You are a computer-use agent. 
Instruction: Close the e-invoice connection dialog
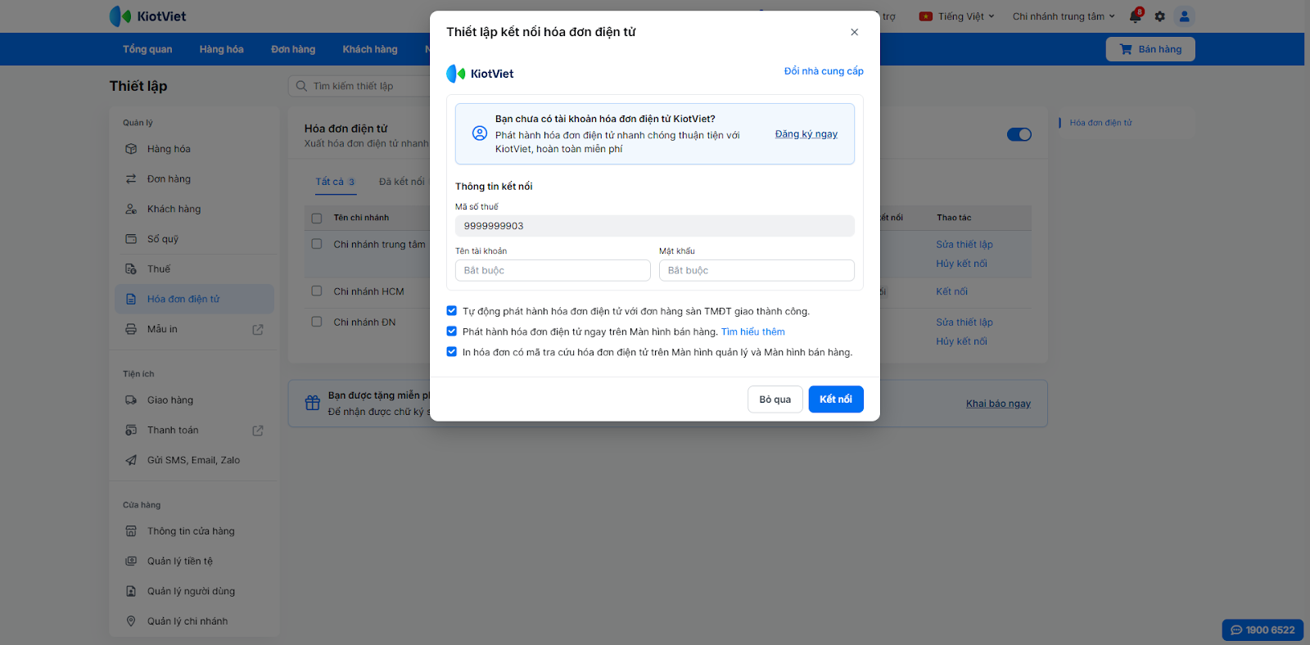[854, 32]
